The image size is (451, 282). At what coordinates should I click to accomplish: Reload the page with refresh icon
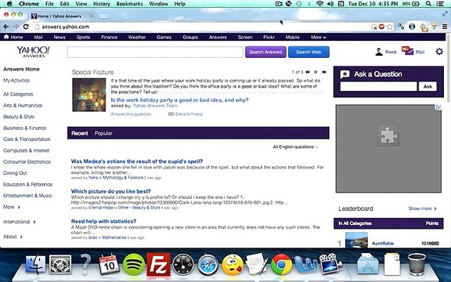click(x=26, y=27)
